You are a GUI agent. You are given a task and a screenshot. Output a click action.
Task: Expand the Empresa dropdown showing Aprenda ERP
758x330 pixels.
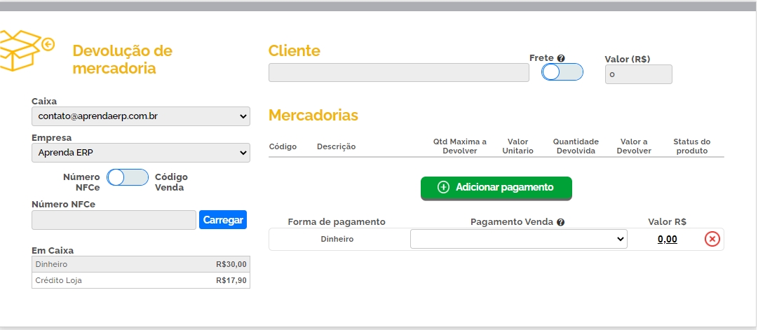coord(141,153)
